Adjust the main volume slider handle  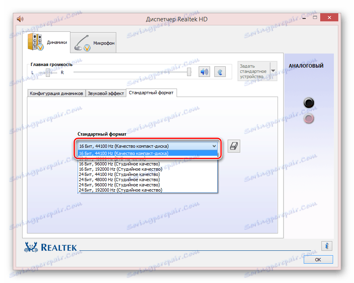pos(189,72)
